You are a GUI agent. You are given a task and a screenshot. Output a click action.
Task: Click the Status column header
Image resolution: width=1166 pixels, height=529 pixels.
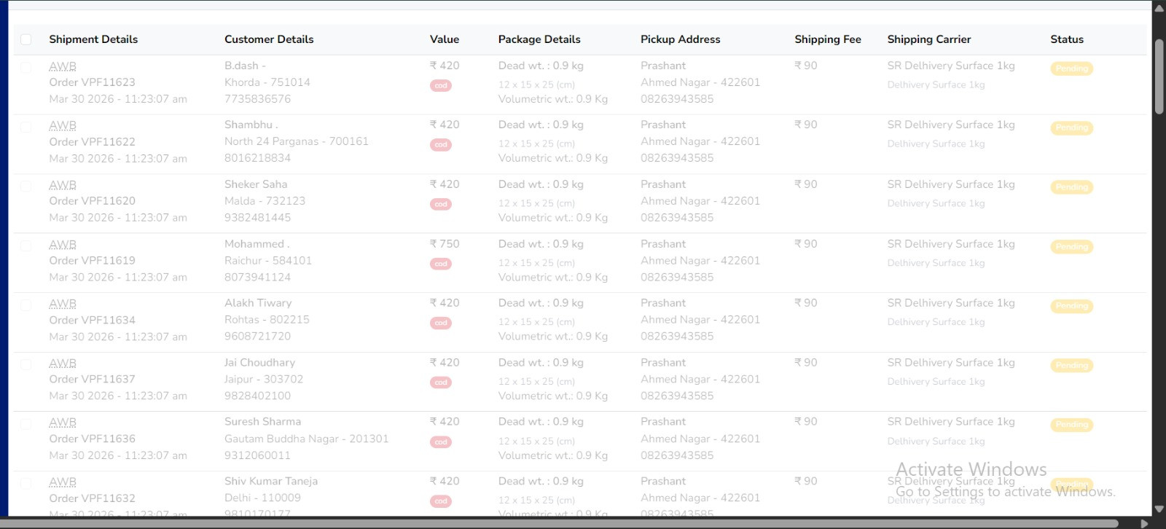tap(1066, 39)
